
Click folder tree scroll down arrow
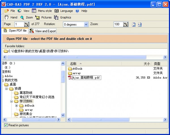click(x=63, y=115)
